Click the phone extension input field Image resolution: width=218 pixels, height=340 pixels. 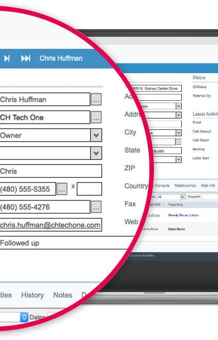(89, 189)
